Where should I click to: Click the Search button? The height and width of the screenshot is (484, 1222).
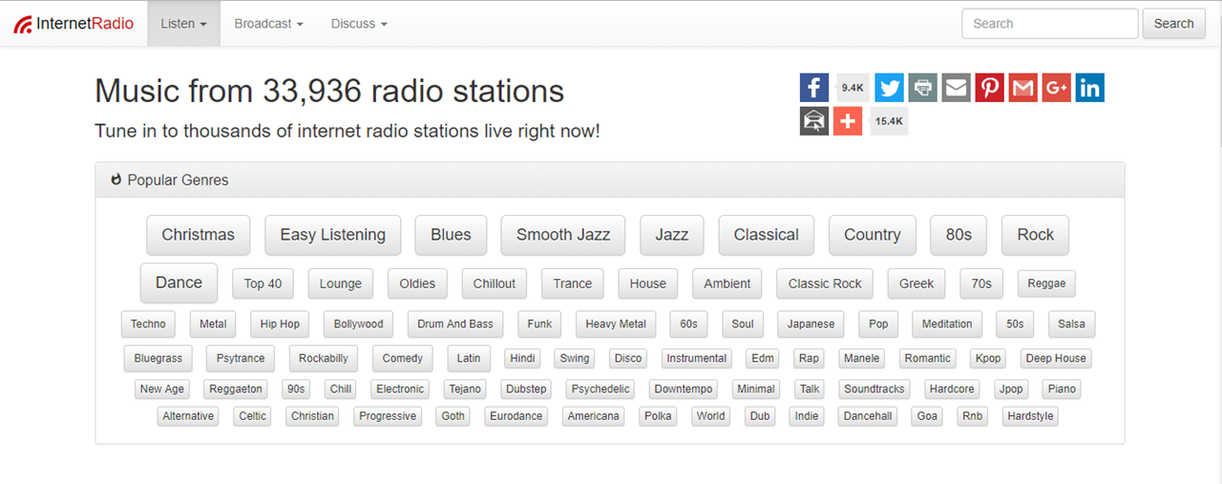pos(1173,24)
